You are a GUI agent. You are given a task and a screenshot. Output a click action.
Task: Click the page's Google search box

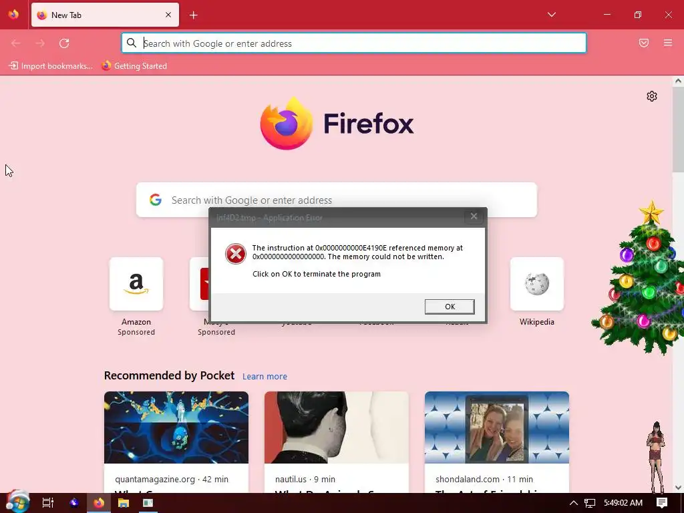[x=337, y=200]
